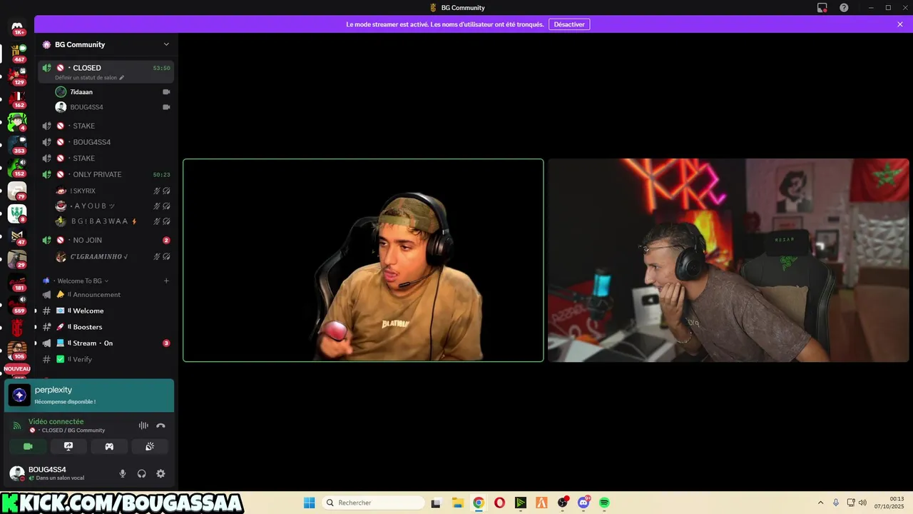Open BOUG4SS4 user avatar menu

[x=17, y=473]
